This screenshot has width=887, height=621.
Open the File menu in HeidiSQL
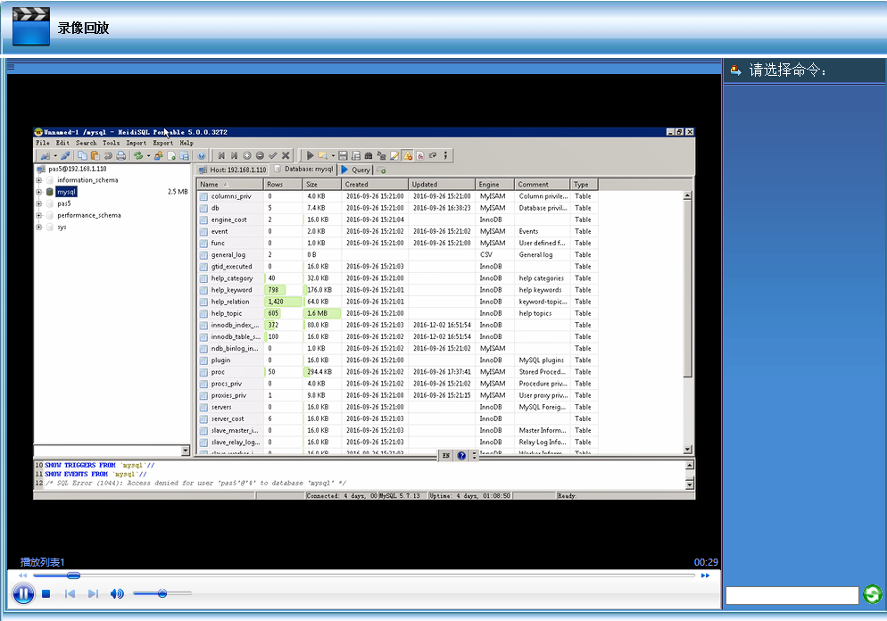click(x=43, y=143)
